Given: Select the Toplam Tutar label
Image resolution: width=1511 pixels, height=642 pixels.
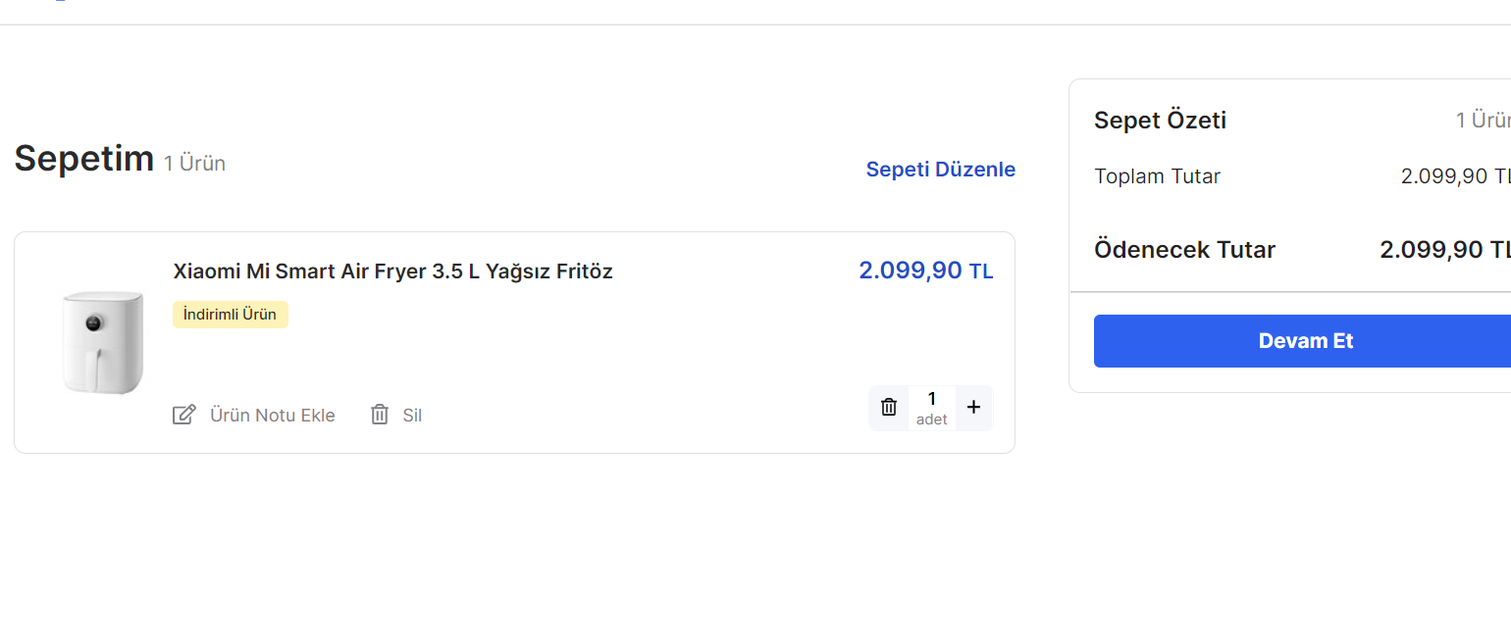Looking at the screenshot, I should [x=1157, y=176].
